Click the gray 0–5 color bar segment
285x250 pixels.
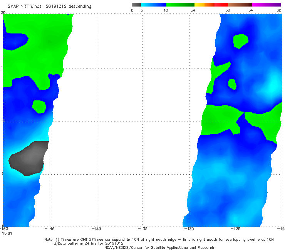tap(136, 5)
